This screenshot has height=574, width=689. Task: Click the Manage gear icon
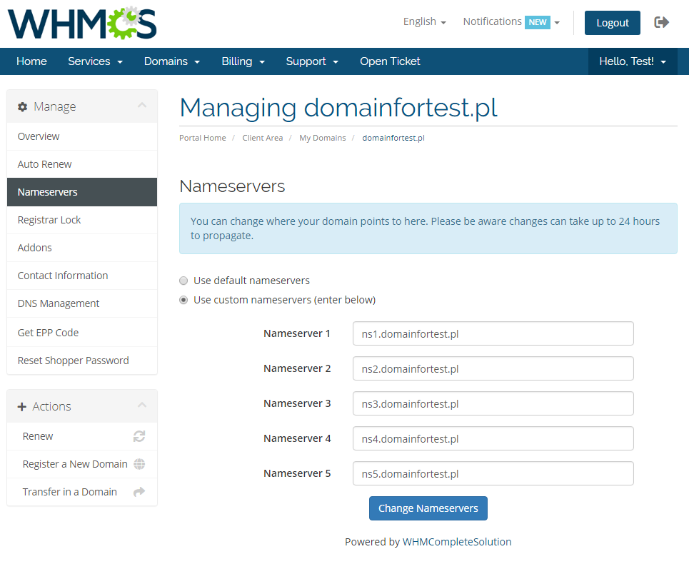pyautogui.click(x=22, y=107)
